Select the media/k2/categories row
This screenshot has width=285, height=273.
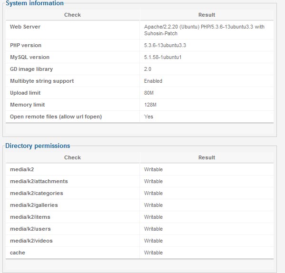[x=139, y=193]
